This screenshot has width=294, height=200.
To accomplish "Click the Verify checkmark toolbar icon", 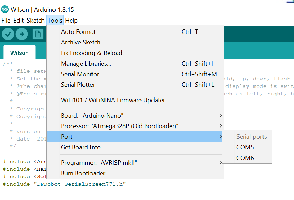I will [x=8, y=34].
